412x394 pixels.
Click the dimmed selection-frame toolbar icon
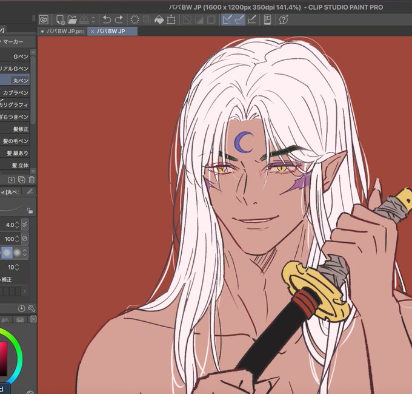[147, 20]
